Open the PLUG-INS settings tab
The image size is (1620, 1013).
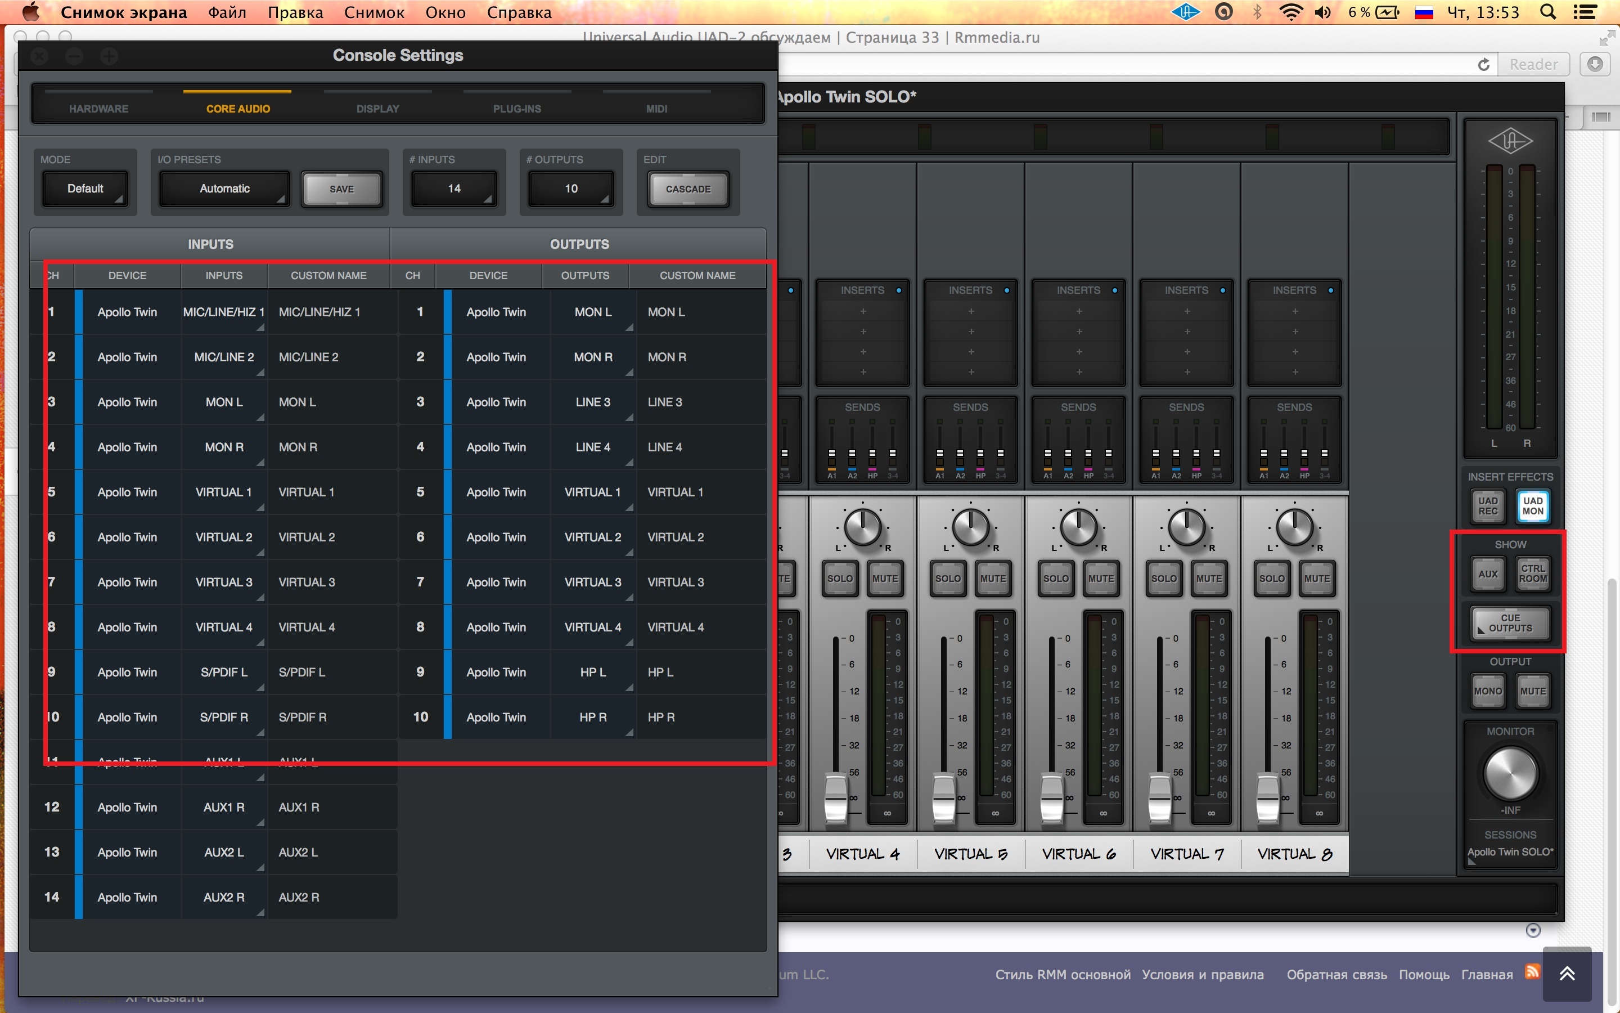tap(517, 109)
